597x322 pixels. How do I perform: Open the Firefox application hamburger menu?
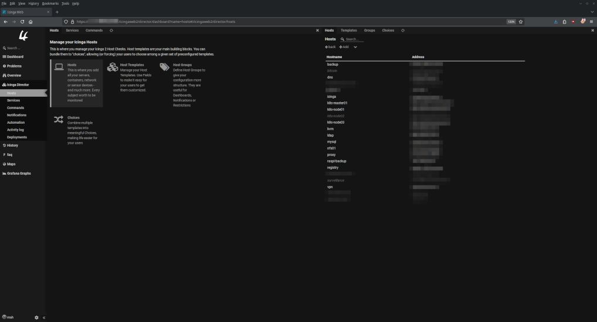[591, 22]
